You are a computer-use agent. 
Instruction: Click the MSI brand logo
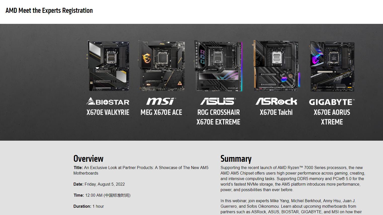pos(161,101)
